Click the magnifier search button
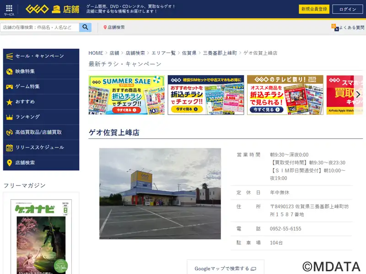Image resolution: width=366 pixels, height=274 pixels. (x=85, y=27)
